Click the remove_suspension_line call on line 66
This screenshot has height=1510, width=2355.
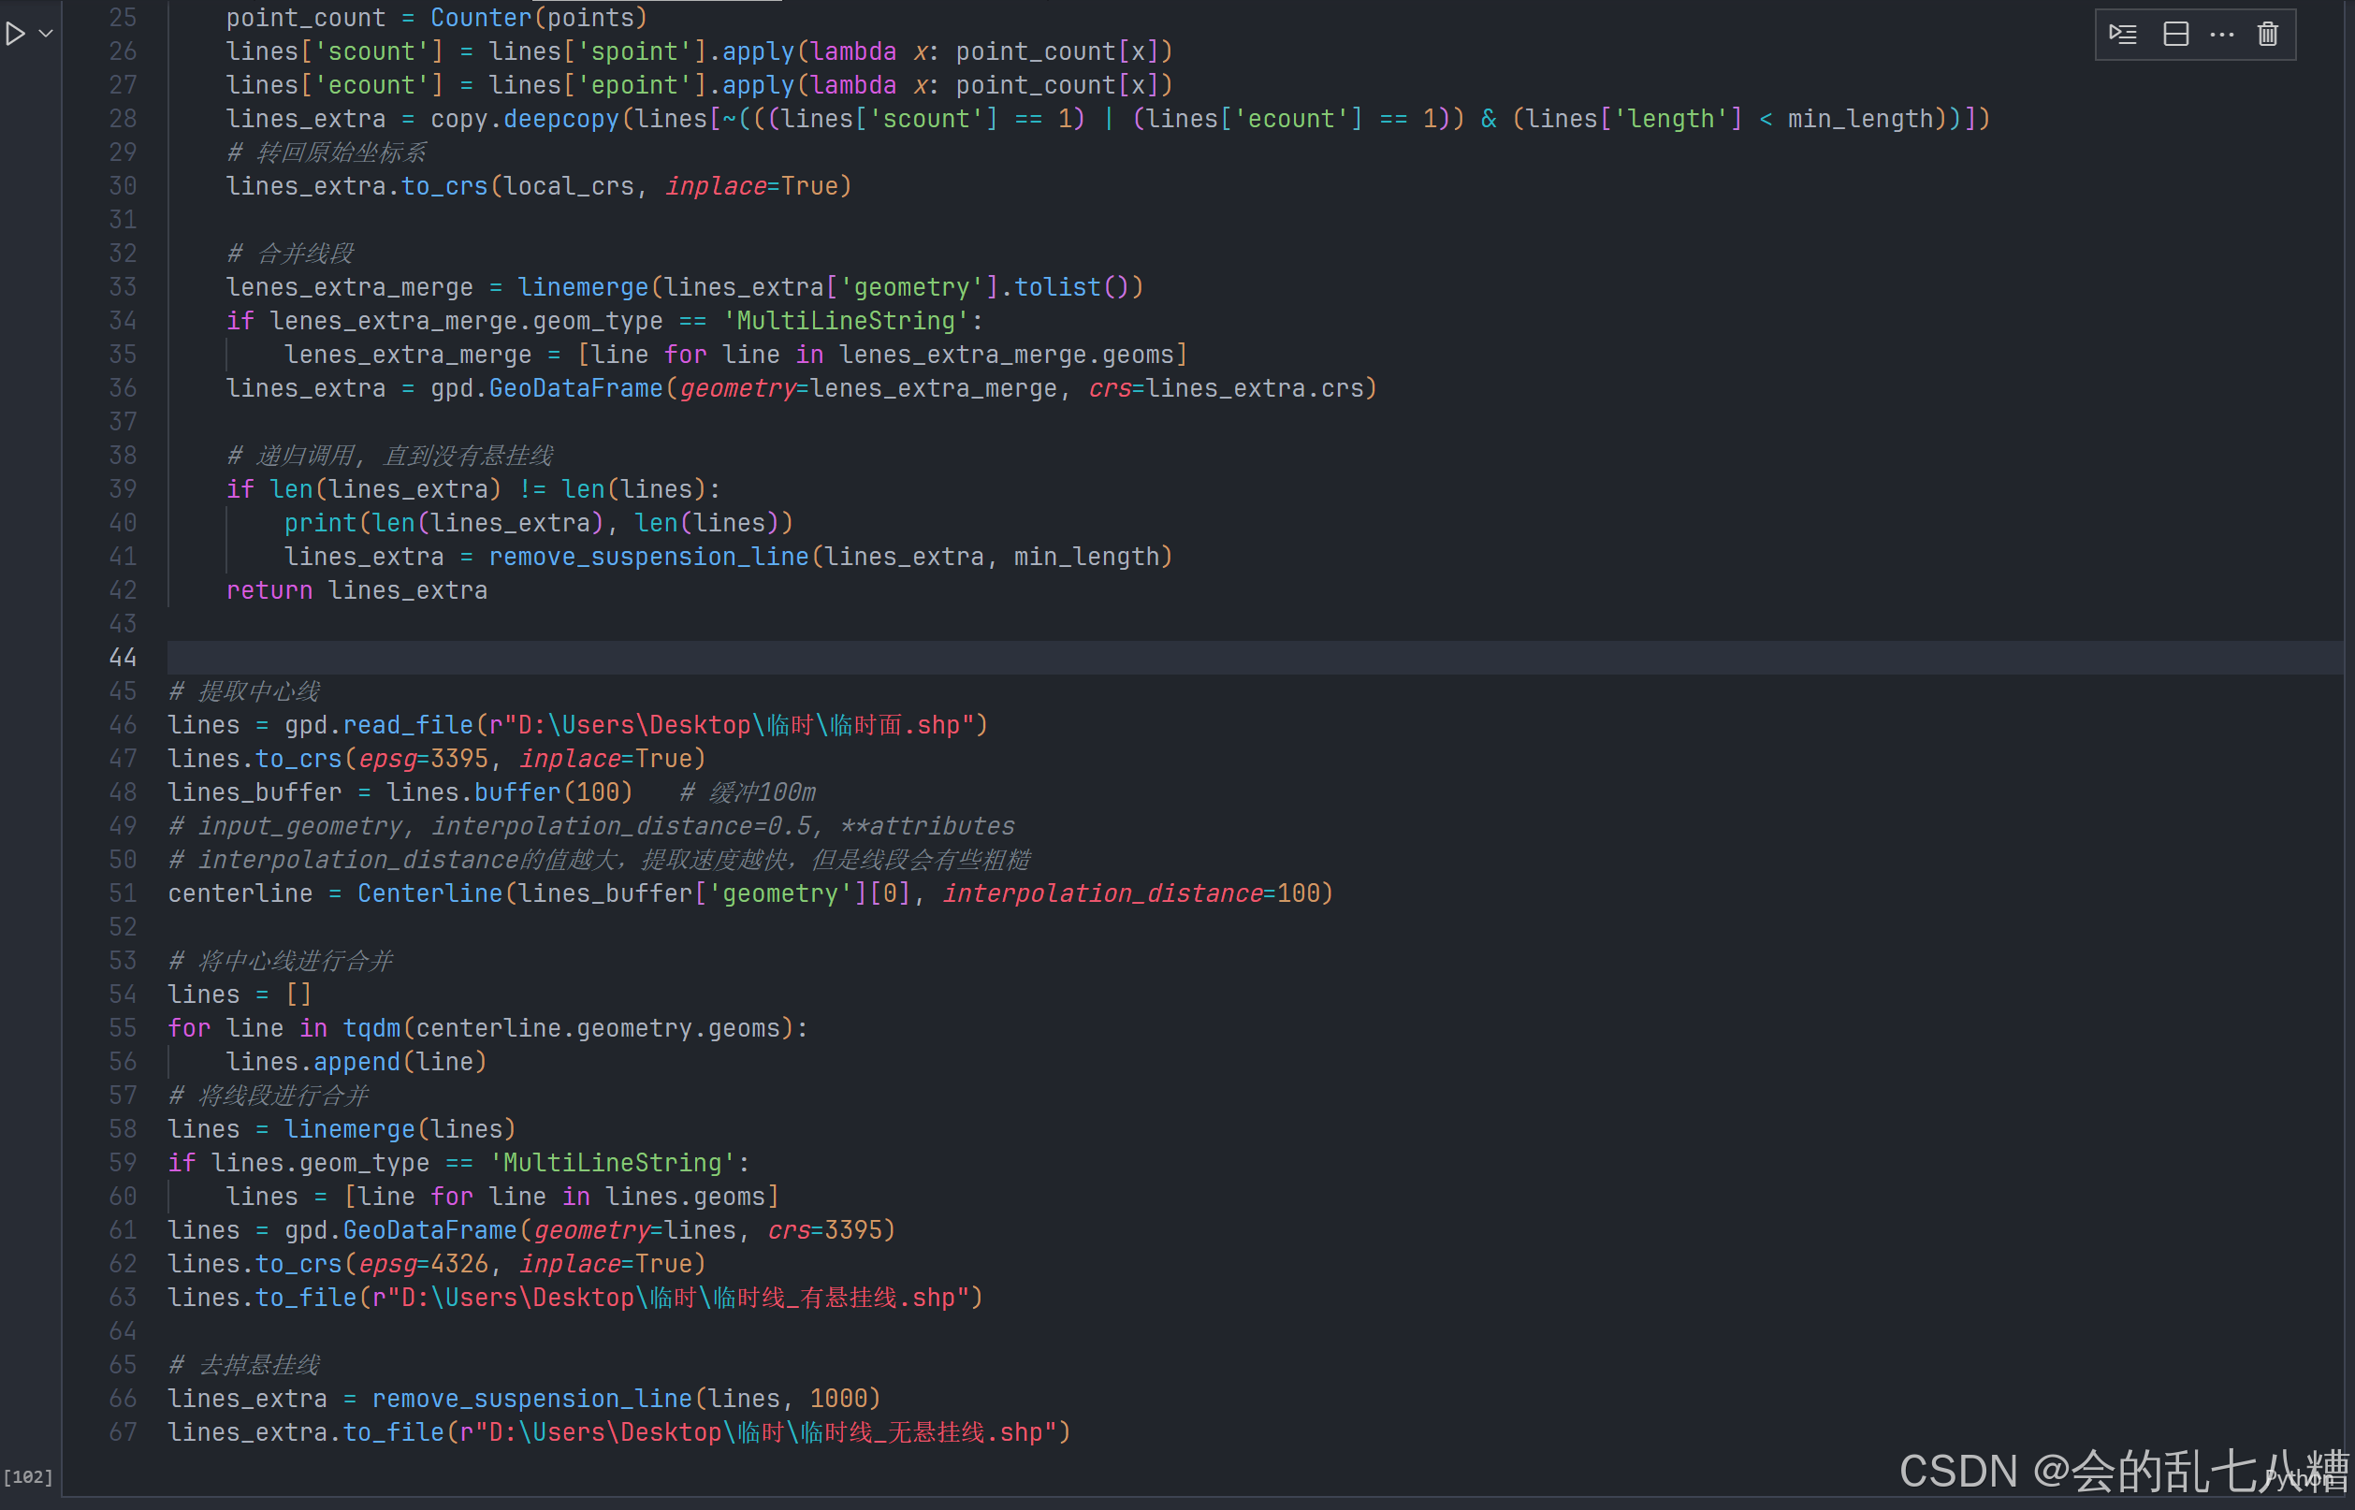(531, 1399)
